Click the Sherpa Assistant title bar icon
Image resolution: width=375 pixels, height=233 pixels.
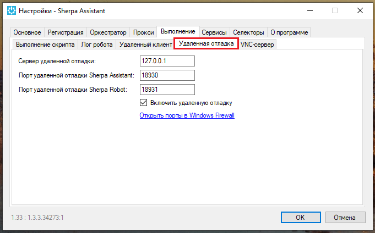pos(11,10)
